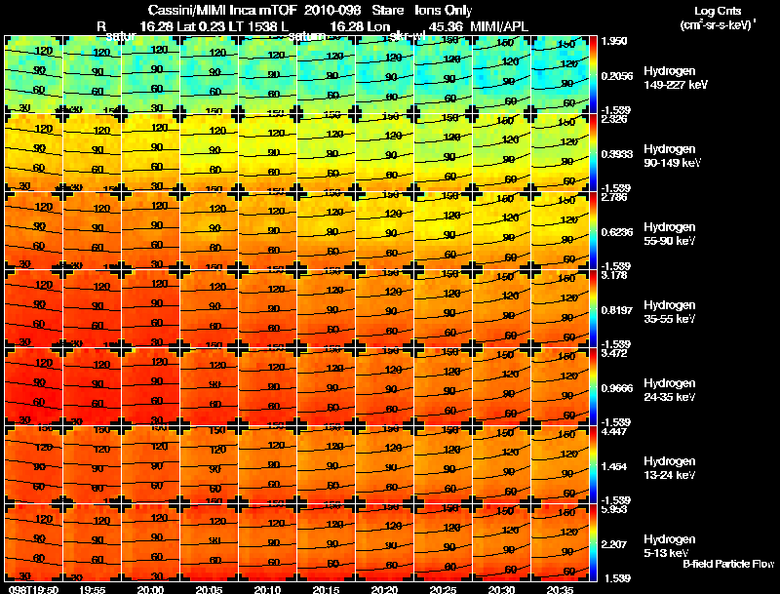Click the 'Stare' mode label
The width and height of the screenshot is (780, 594).
click(x=388, y=11)
